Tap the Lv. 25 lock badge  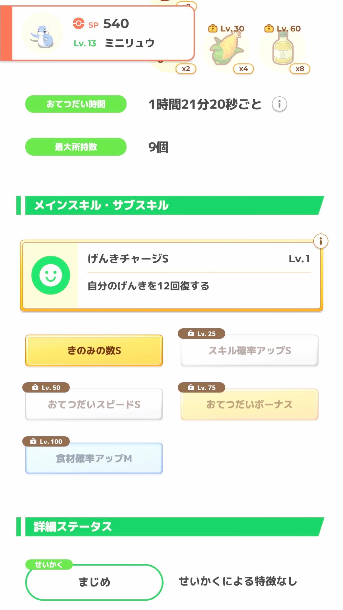pos(201,333)
